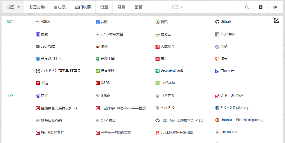285x143 pixels.
Task: Select the 常用 category label
Action: (x=10, y=22)
